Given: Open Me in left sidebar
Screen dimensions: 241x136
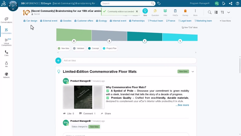Looking at the screenshot, I should pyautogui.click(x=6, y=64).
